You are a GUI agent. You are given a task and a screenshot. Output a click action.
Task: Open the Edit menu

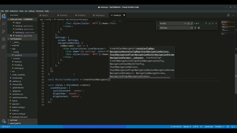coord(7,11)
